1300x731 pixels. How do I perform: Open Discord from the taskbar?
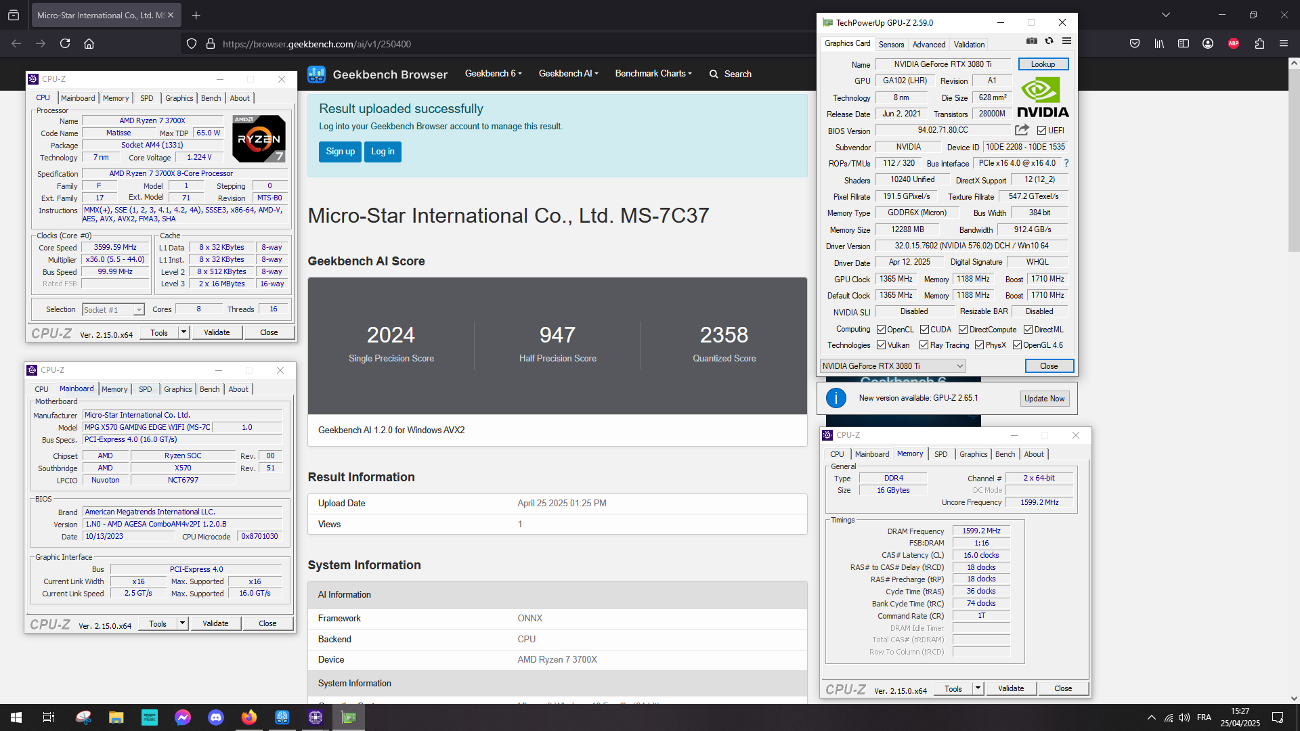[x=216, y=717]
